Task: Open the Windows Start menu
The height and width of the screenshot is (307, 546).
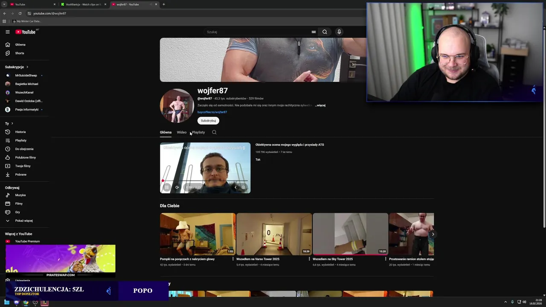Action: pyautogui.click(x=7, y=302)
